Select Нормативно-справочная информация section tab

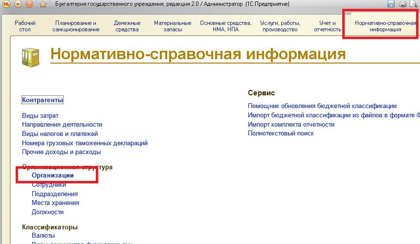(385, 26)
